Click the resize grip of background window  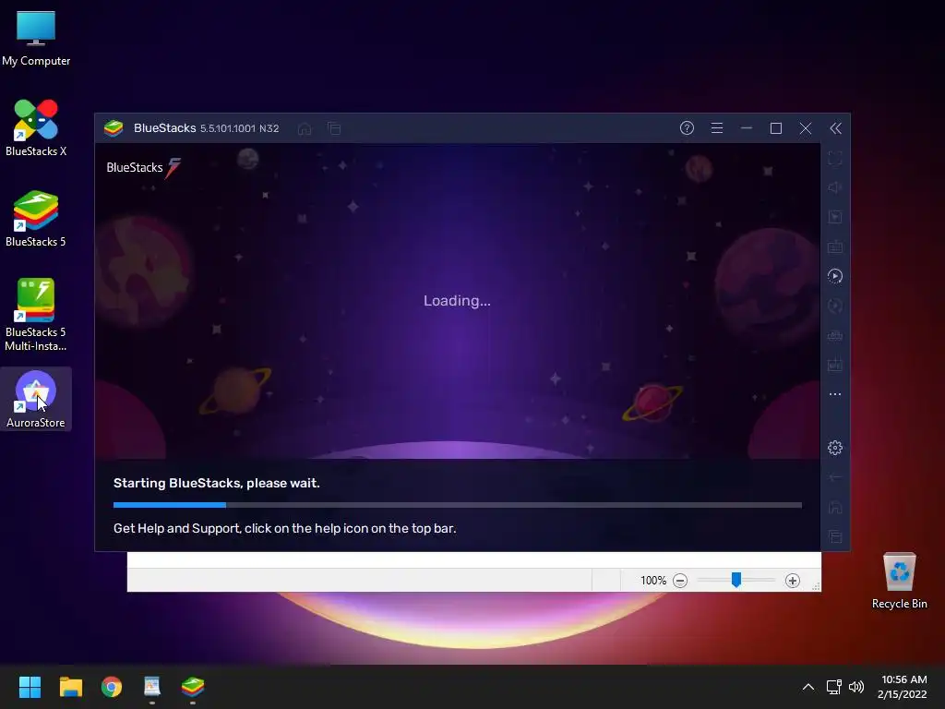pyautogui.click(x=816, y=586)
